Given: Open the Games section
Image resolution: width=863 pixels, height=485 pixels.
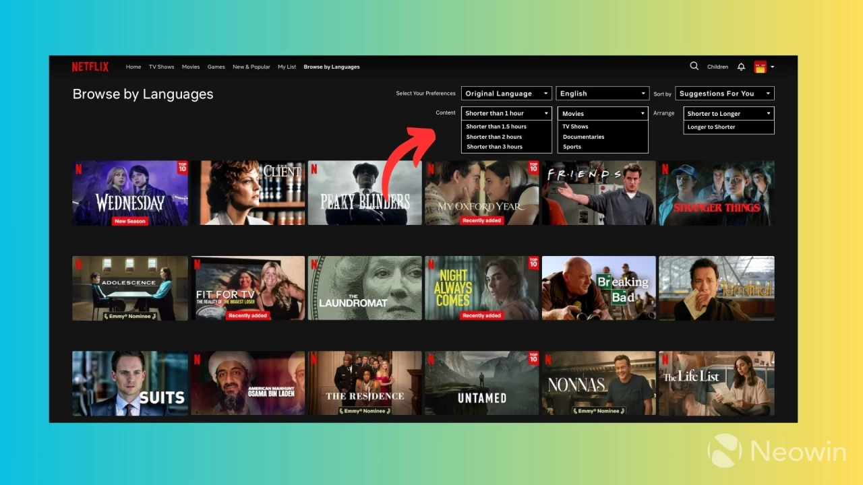Looking at the screenshot, I should tap(216, 67).
